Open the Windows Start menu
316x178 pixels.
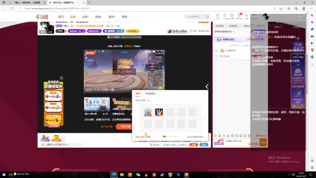4,174
